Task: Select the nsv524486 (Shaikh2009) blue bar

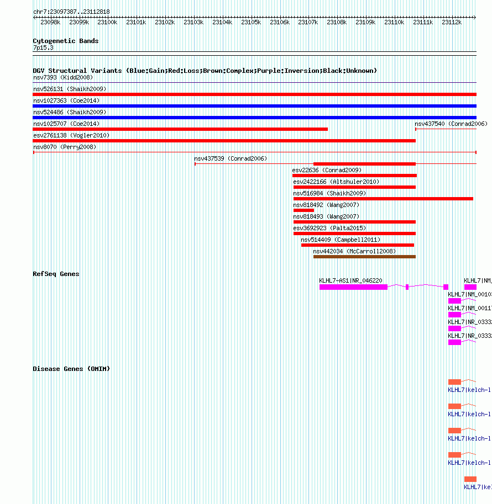Action: (x=254, y=118)
